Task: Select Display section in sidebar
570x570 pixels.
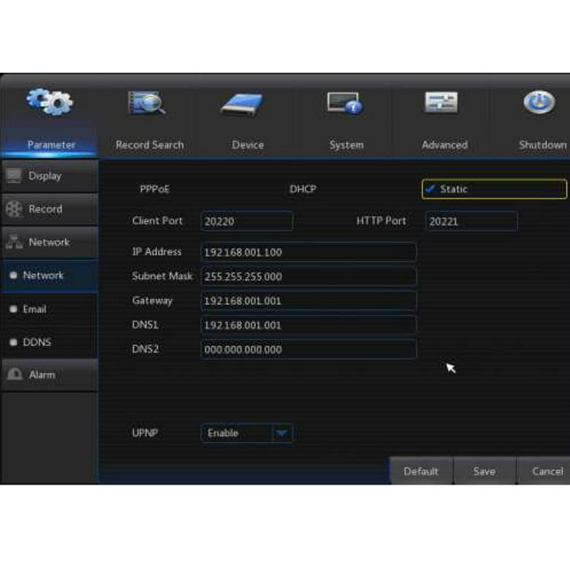Action: click(48, 176)
